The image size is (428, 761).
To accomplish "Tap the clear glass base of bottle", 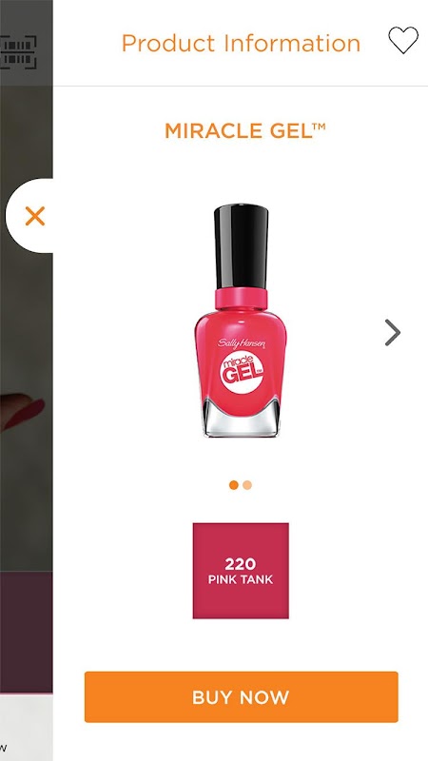I will pos(241,419).
